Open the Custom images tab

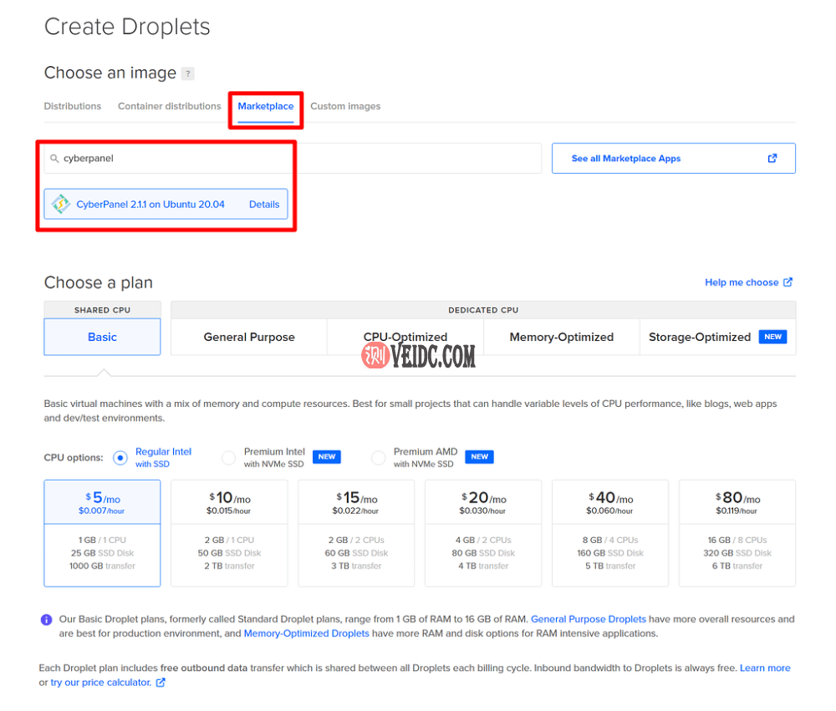pyautogui.click(x=345, y=106)
